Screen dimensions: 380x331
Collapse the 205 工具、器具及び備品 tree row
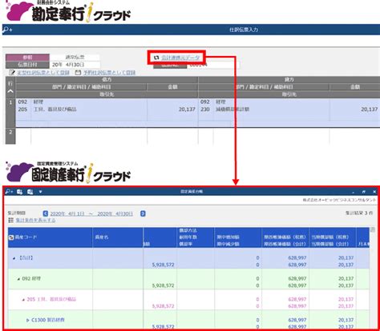pyautogui.click(x=23, y=300)
